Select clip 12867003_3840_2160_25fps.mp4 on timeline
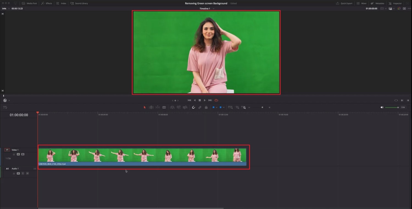 (142, 157)
